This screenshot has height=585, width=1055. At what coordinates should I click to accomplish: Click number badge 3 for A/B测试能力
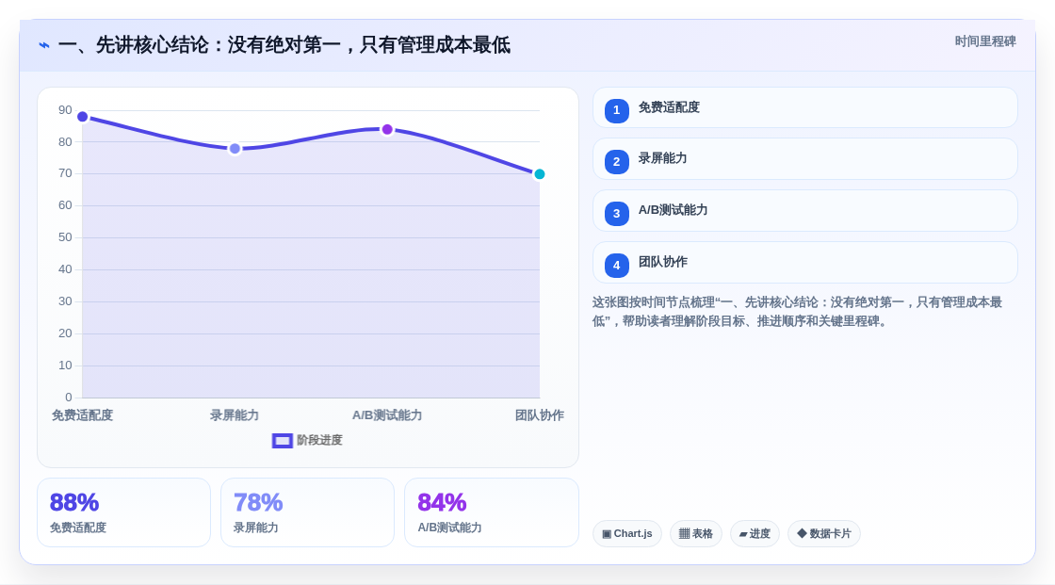[x=616, y=214]
